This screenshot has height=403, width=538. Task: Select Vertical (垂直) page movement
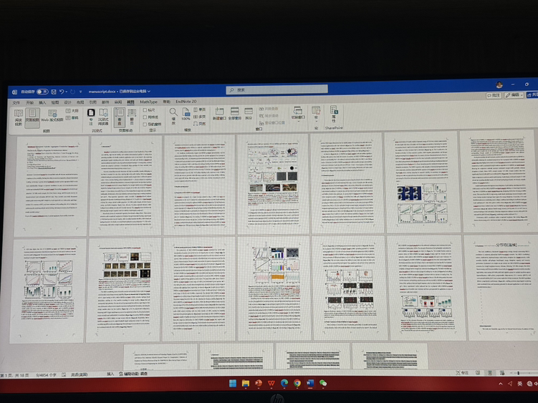tap(120, 117)
